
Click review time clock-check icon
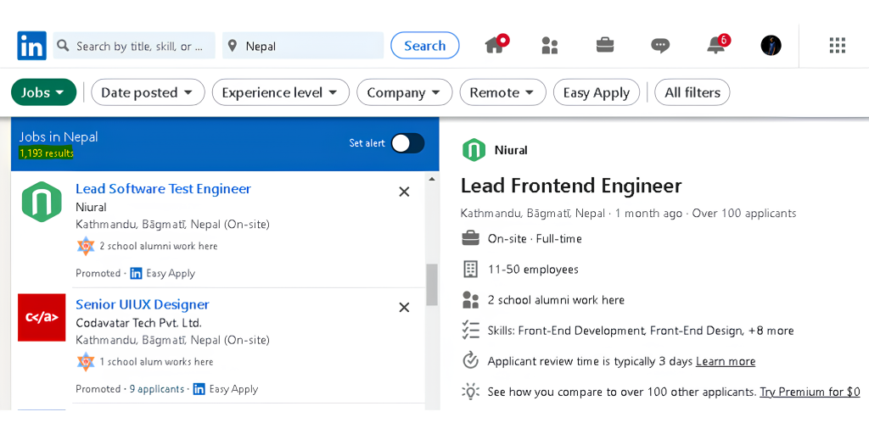[x=470, y=360]
